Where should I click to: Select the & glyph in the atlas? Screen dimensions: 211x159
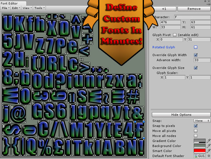click(138, 113)
